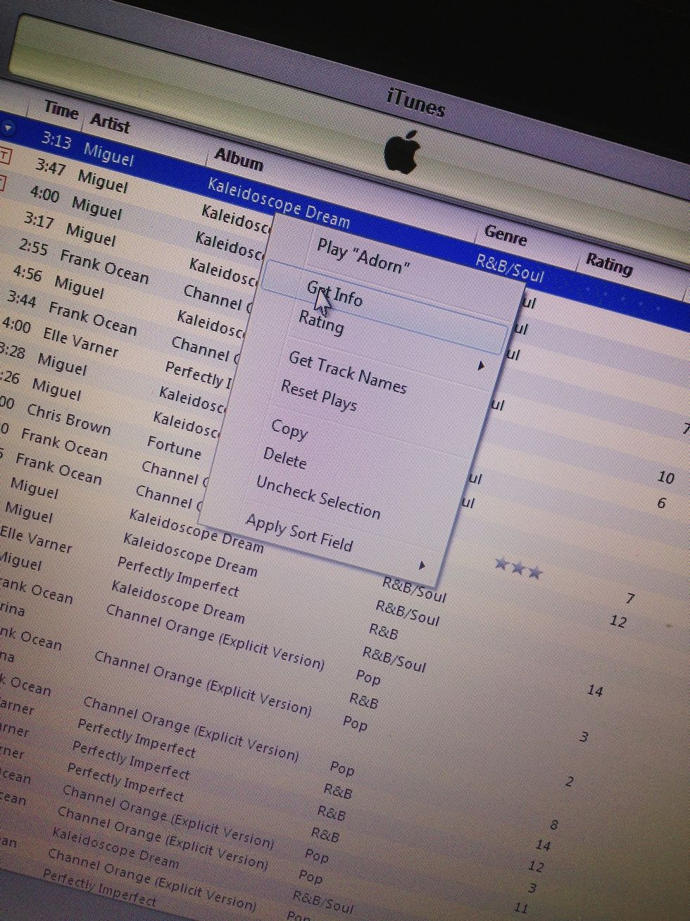Select the Chris Brown artist entry
The height and width of the screenshot is (921, 690).
click(69, 418)
